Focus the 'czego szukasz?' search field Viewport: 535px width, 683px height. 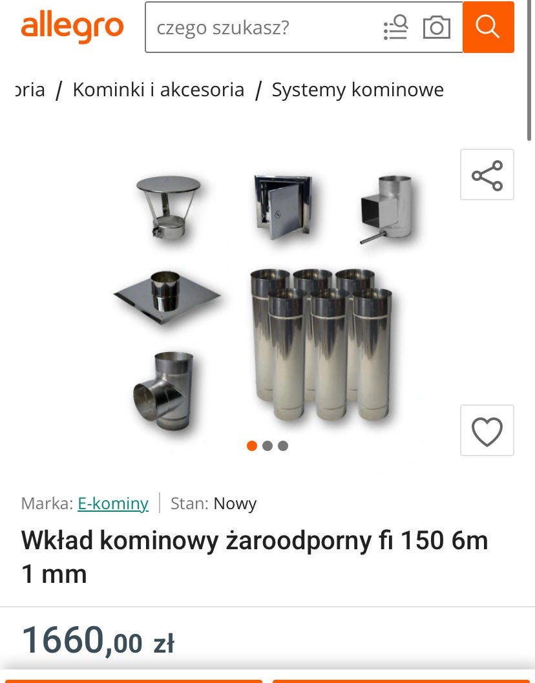click(x=262, y=27)
